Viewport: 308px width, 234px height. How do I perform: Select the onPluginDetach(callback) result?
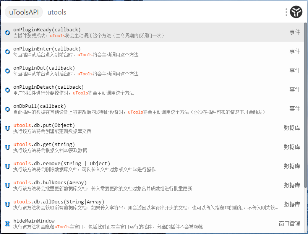[153, 89]
